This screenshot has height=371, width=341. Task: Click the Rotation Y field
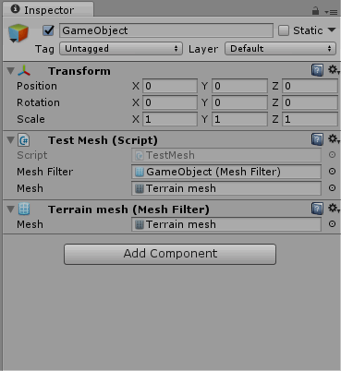click(239, 102)
